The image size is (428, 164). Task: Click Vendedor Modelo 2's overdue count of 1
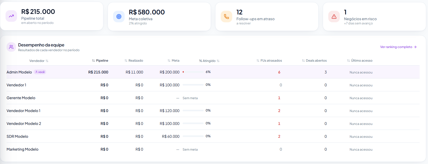tap(279, 124)
